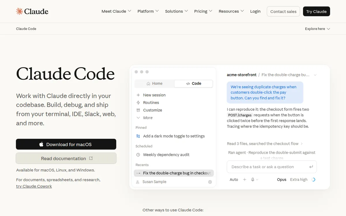Click 'Other ways to use Claude Code' text

[173, 210]
